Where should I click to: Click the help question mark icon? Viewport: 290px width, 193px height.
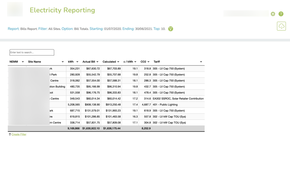[x=281, y=14]
